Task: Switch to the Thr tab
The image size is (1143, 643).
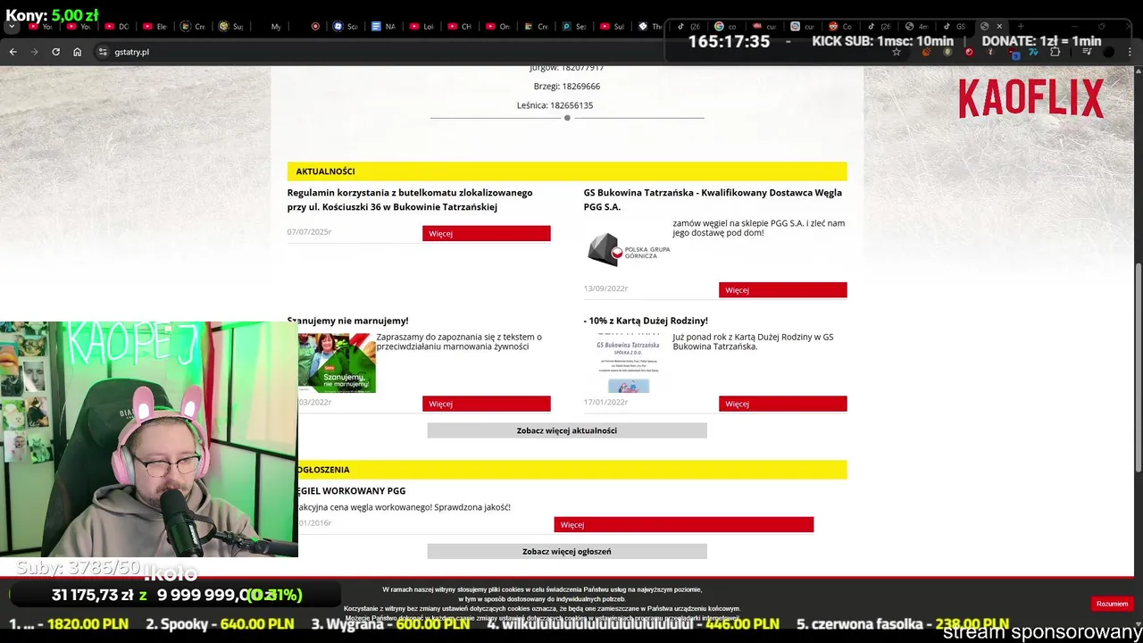Action: click(x=650, y=27)
